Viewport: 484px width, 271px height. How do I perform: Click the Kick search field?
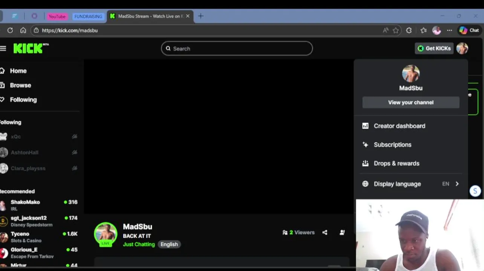(x=237, y=49)
